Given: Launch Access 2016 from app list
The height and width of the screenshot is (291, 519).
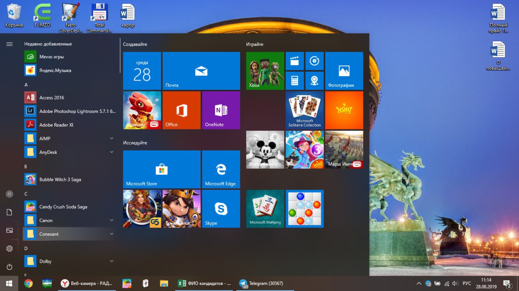Looking at the screenshot, I should pos(70,98).
